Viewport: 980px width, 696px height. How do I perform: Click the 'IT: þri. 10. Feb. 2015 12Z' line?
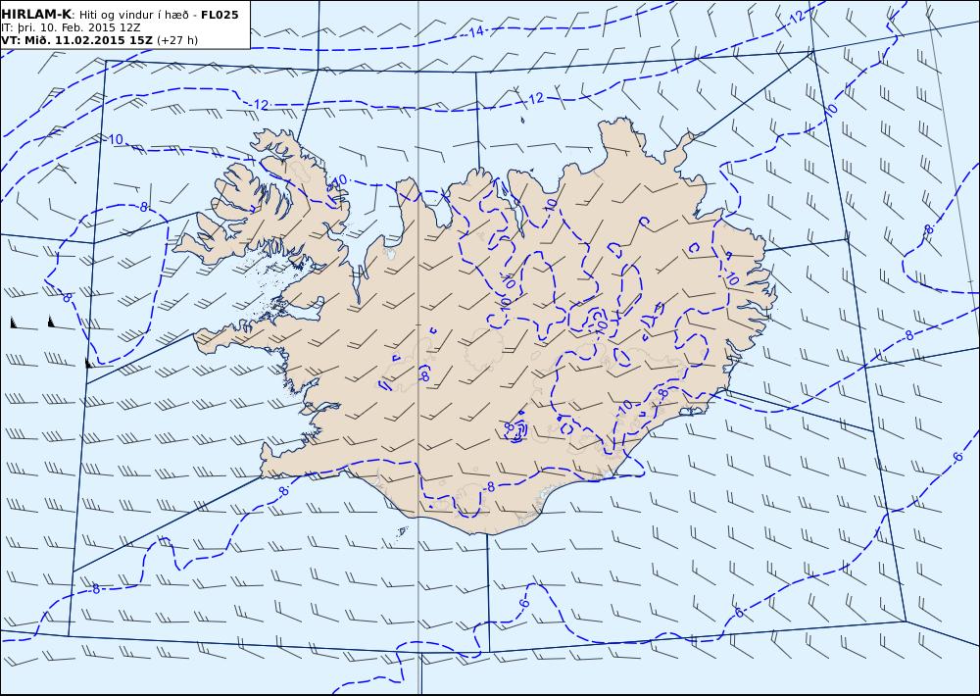coord(71,27)
